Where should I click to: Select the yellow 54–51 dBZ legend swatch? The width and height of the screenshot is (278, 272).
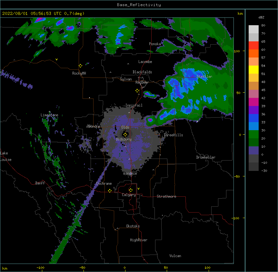coord(253,69)
